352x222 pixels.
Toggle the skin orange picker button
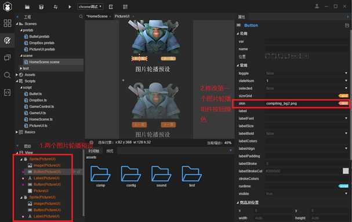pos(343,103)
